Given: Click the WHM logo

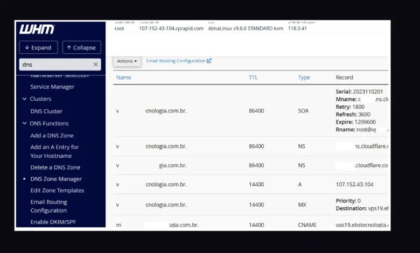Looking at the screenshot, I should coord(37,30).
